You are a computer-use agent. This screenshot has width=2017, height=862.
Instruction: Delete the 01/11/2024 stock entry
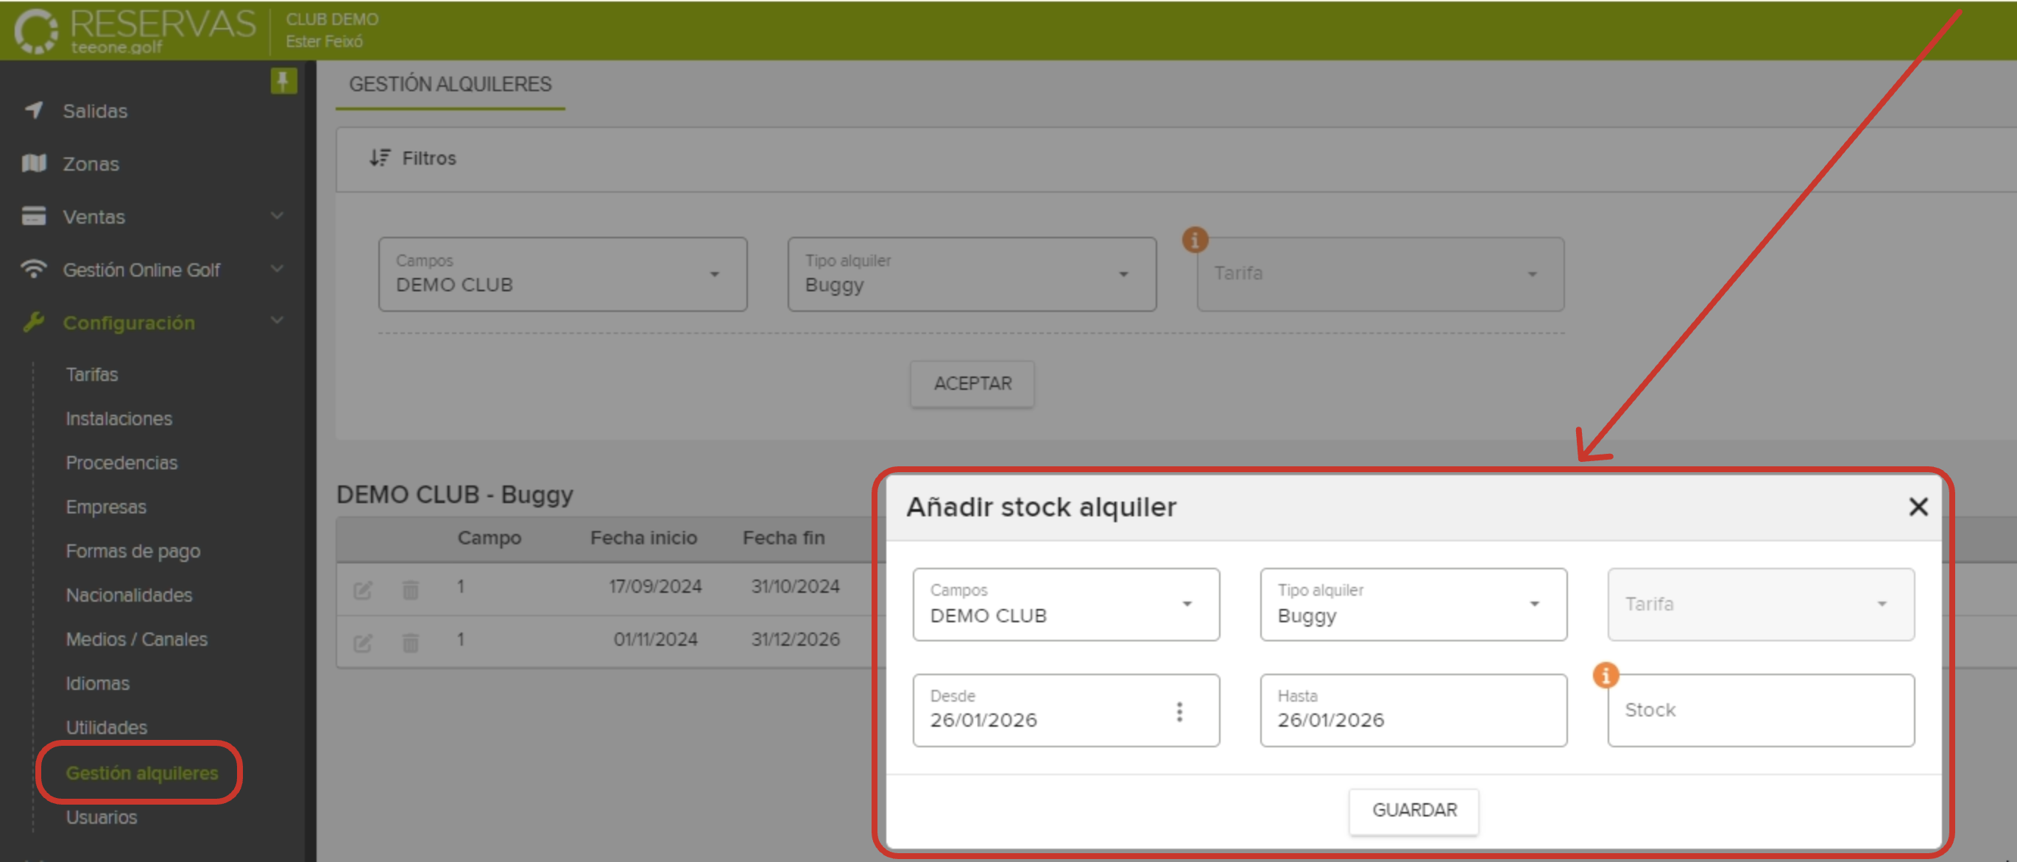pos(410,642)
